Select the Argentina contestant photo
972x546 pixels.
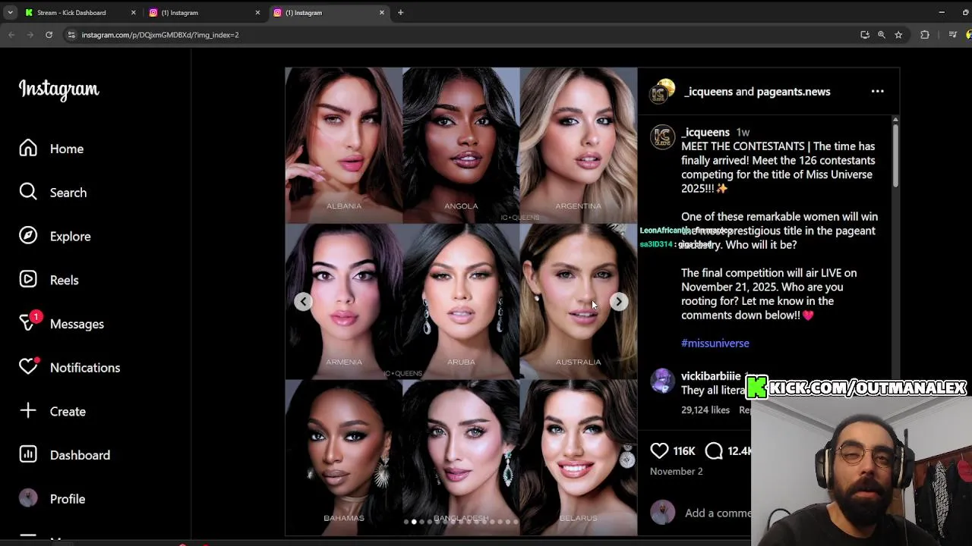coord(579,145)
